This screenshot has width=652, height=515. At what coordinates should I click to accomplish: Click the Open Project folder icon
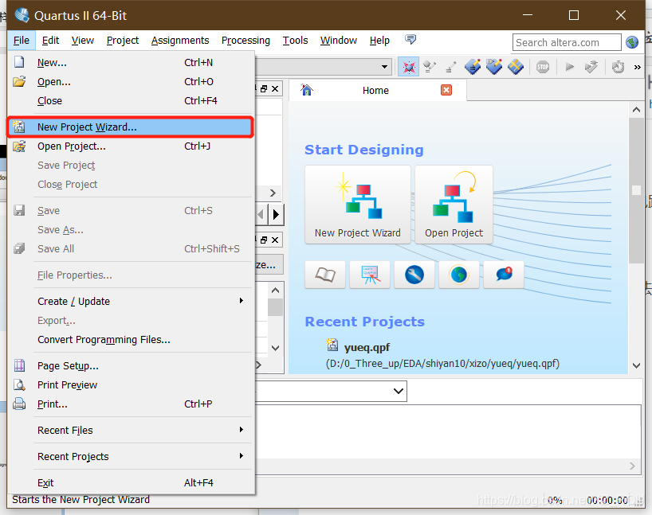(19, 146)
